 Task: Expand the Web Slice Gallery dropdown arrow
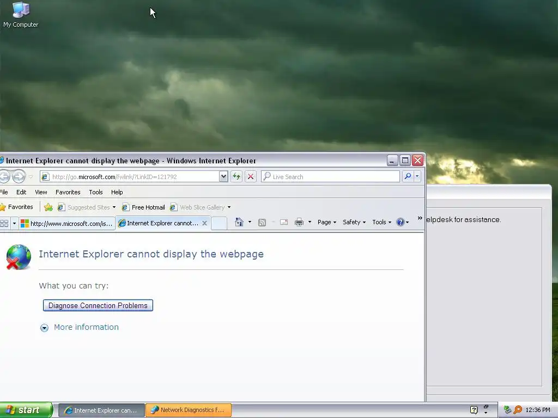tap(229, 207)
